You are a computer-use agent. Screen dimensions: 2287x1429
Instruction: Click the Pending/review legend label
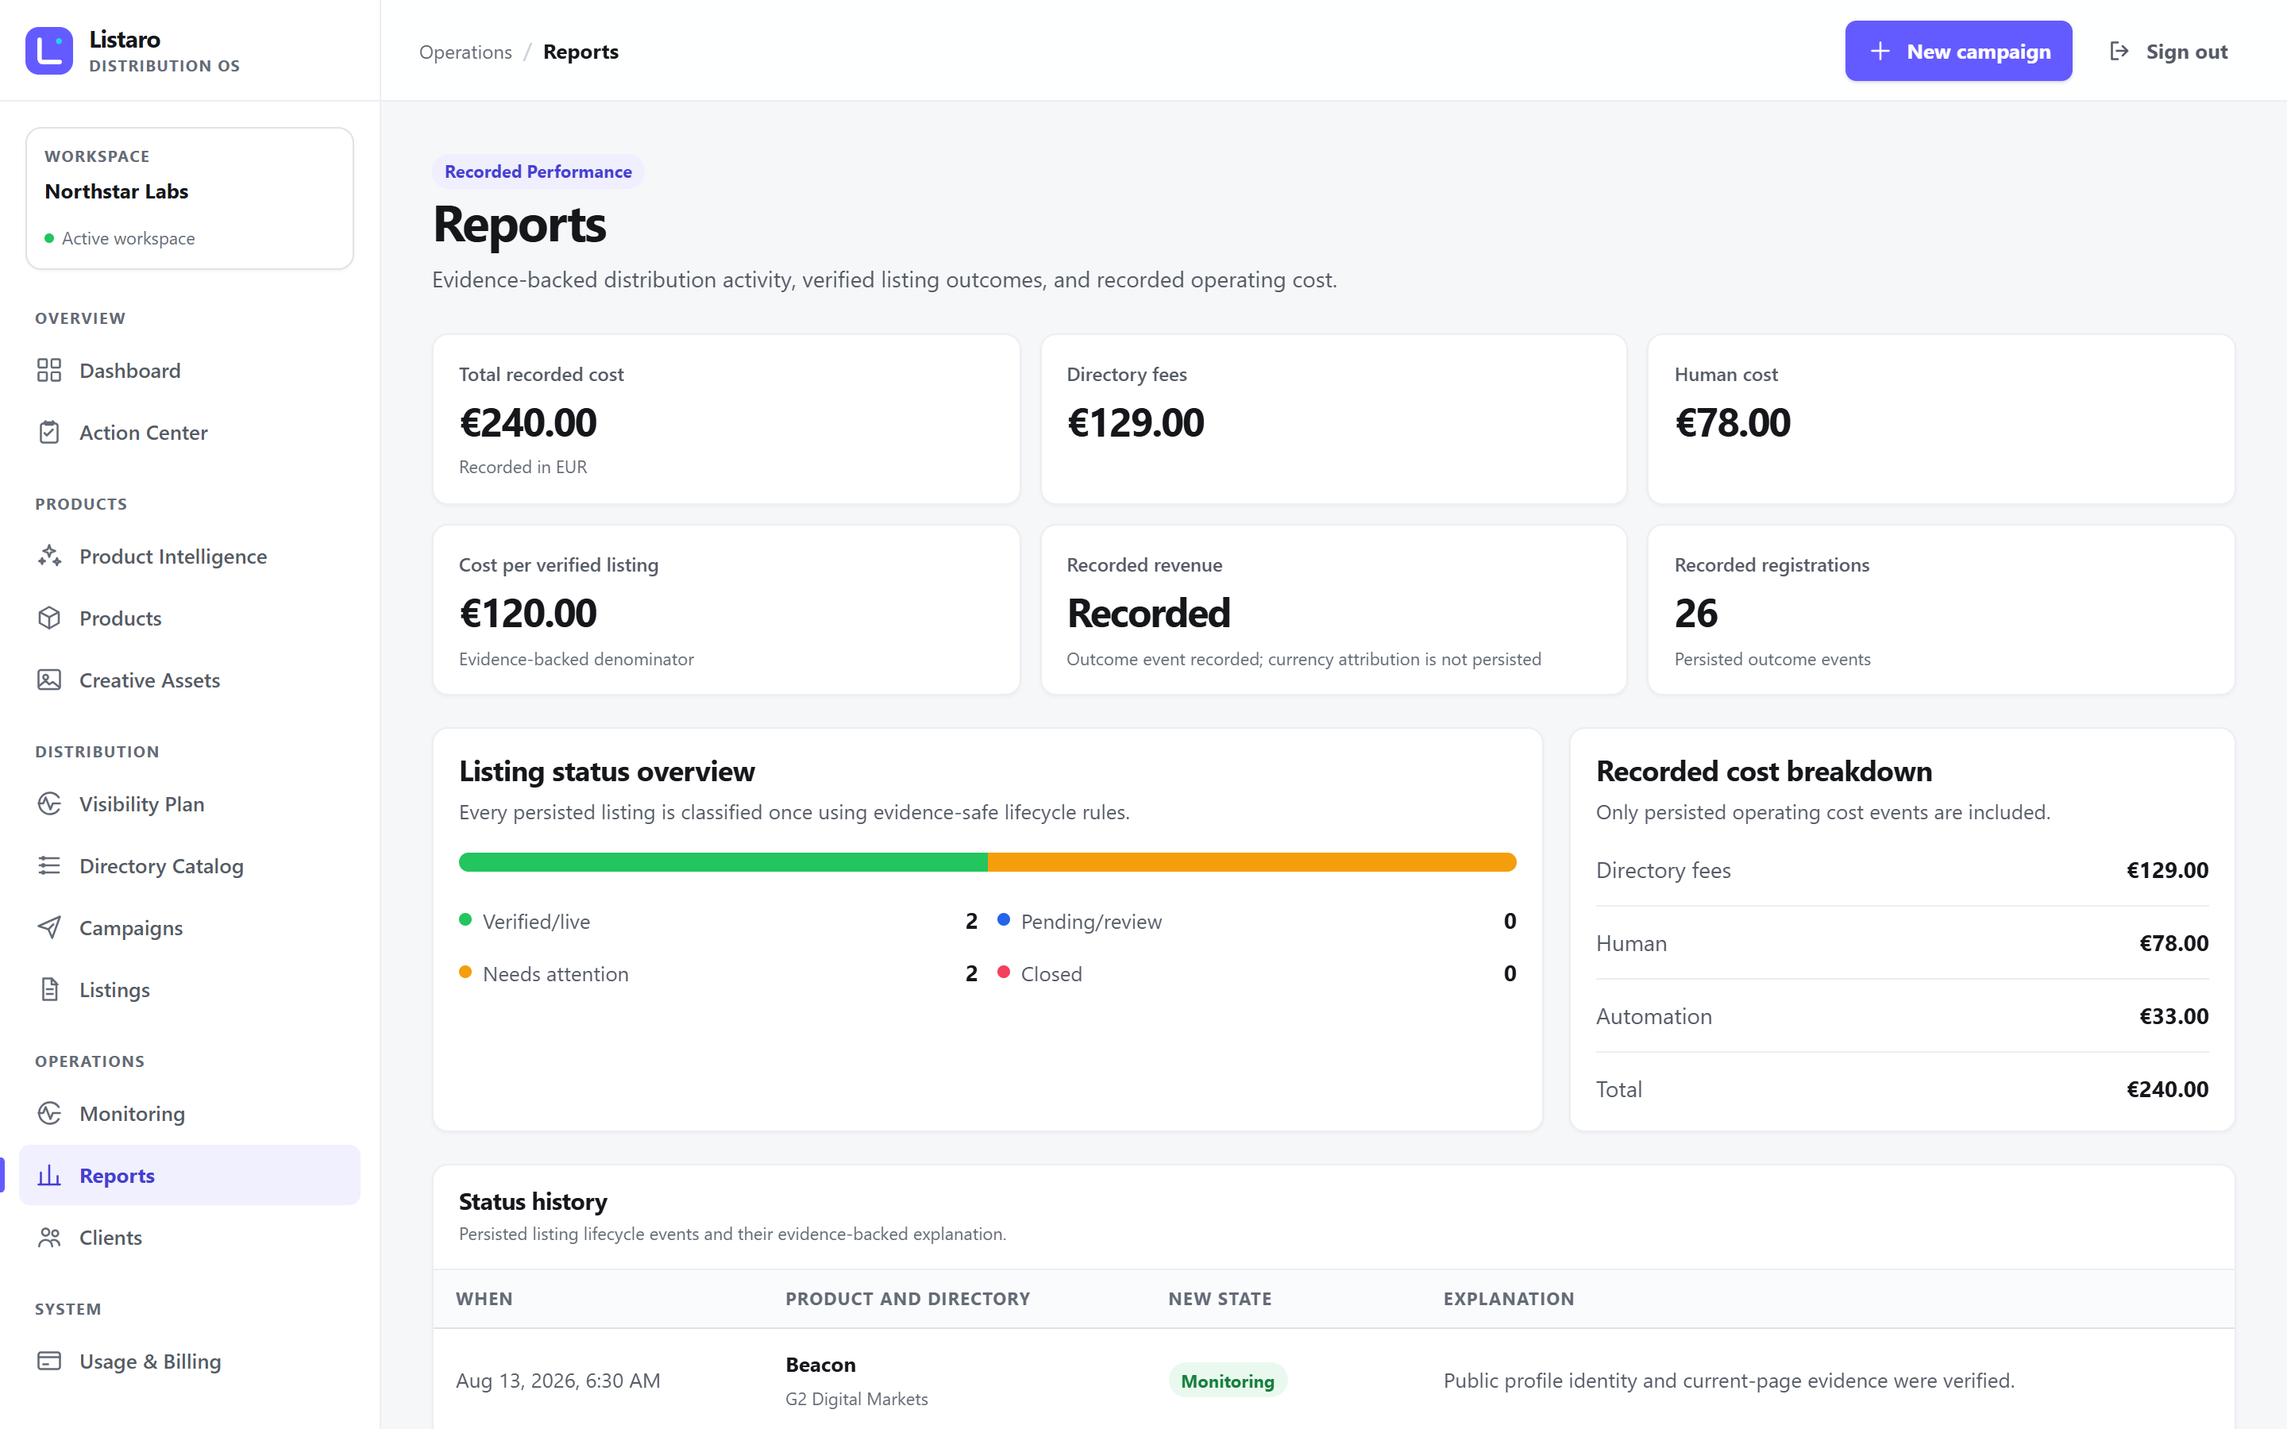point(1092,922)
